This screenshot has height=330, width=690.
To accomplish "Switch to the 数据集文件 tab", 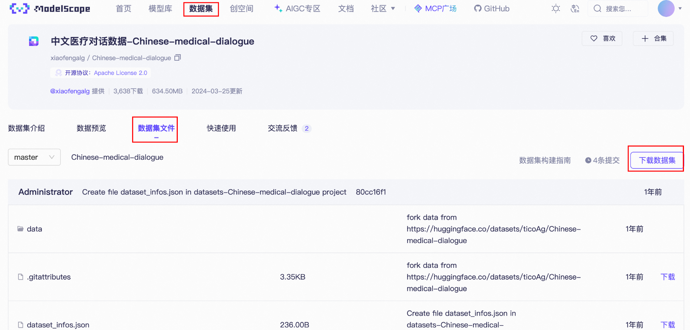I will tap(156, 128).
